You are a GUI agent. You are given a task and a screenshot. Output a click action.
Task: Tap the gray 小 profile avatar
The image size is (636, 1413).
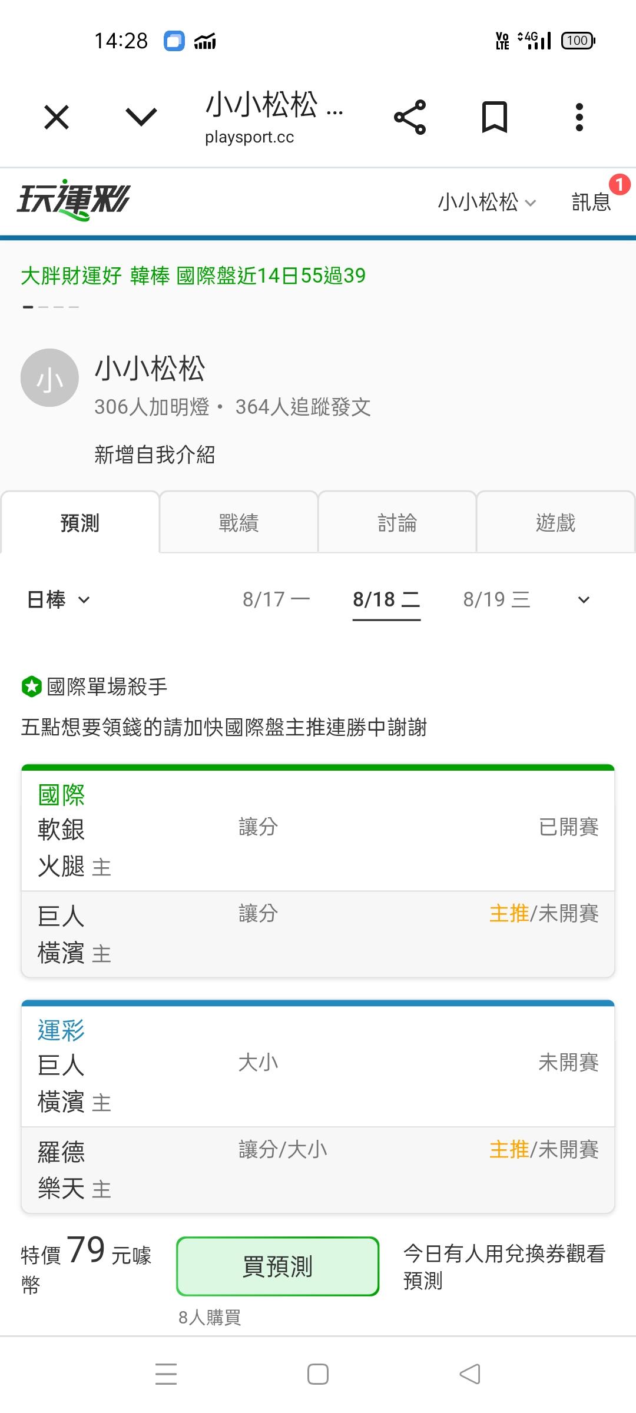(x=49, y=378)
